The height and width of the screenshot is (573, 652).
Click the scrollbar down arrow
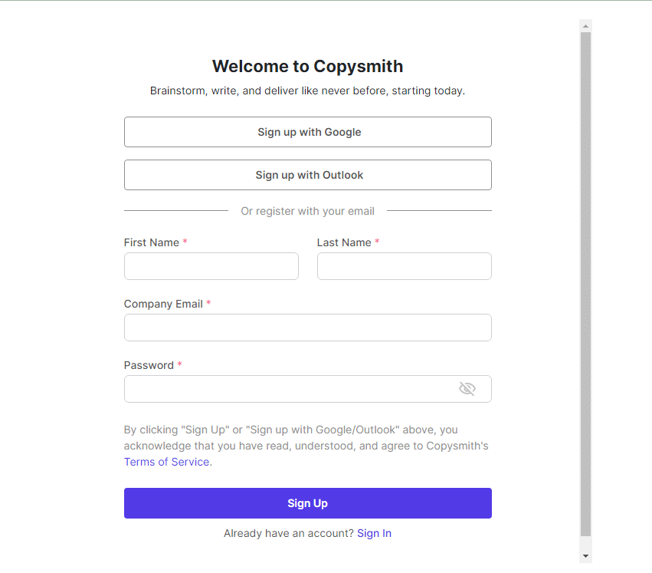[x=586, y=555]
